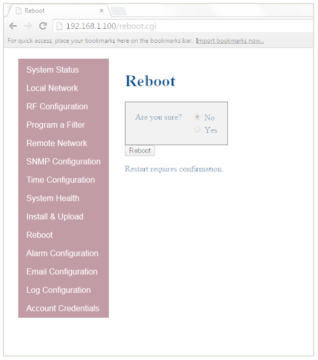Open the System Health page
Image resolution: width=318 pixels, height=360 pixels.
pyautogui.click(x=53, y=198)
